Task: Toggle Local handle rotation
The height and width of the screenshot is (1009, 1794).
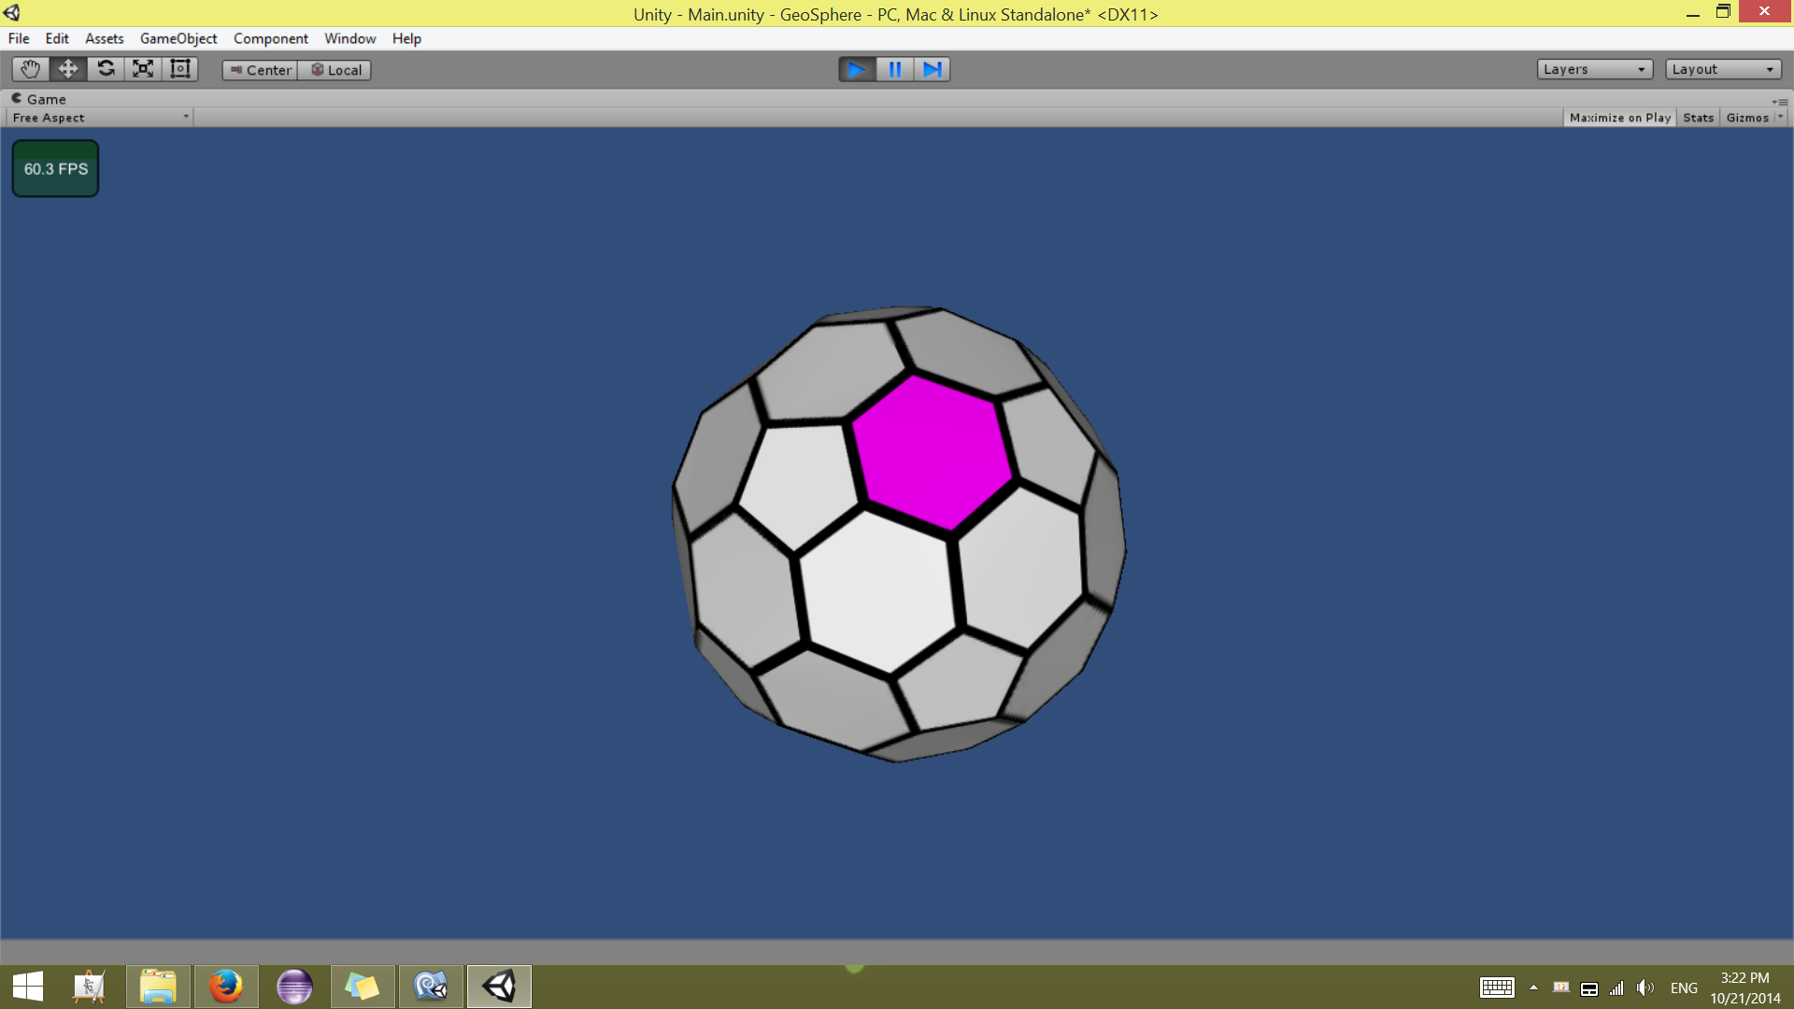Action: point(335,70)
